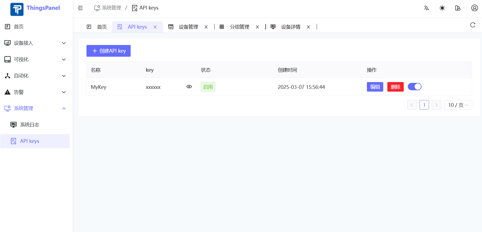This screenshot has height=232, width=482.
Task: Click the 创建API key button
Action: 109,51
